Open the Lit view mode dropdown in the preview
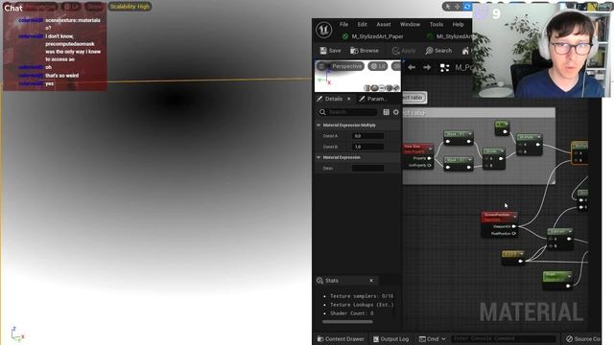Screen dimensions: 614x345 377,66
